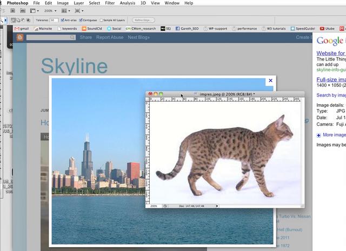
Task: Open the Window menu
Action: [x=172, y=3]
